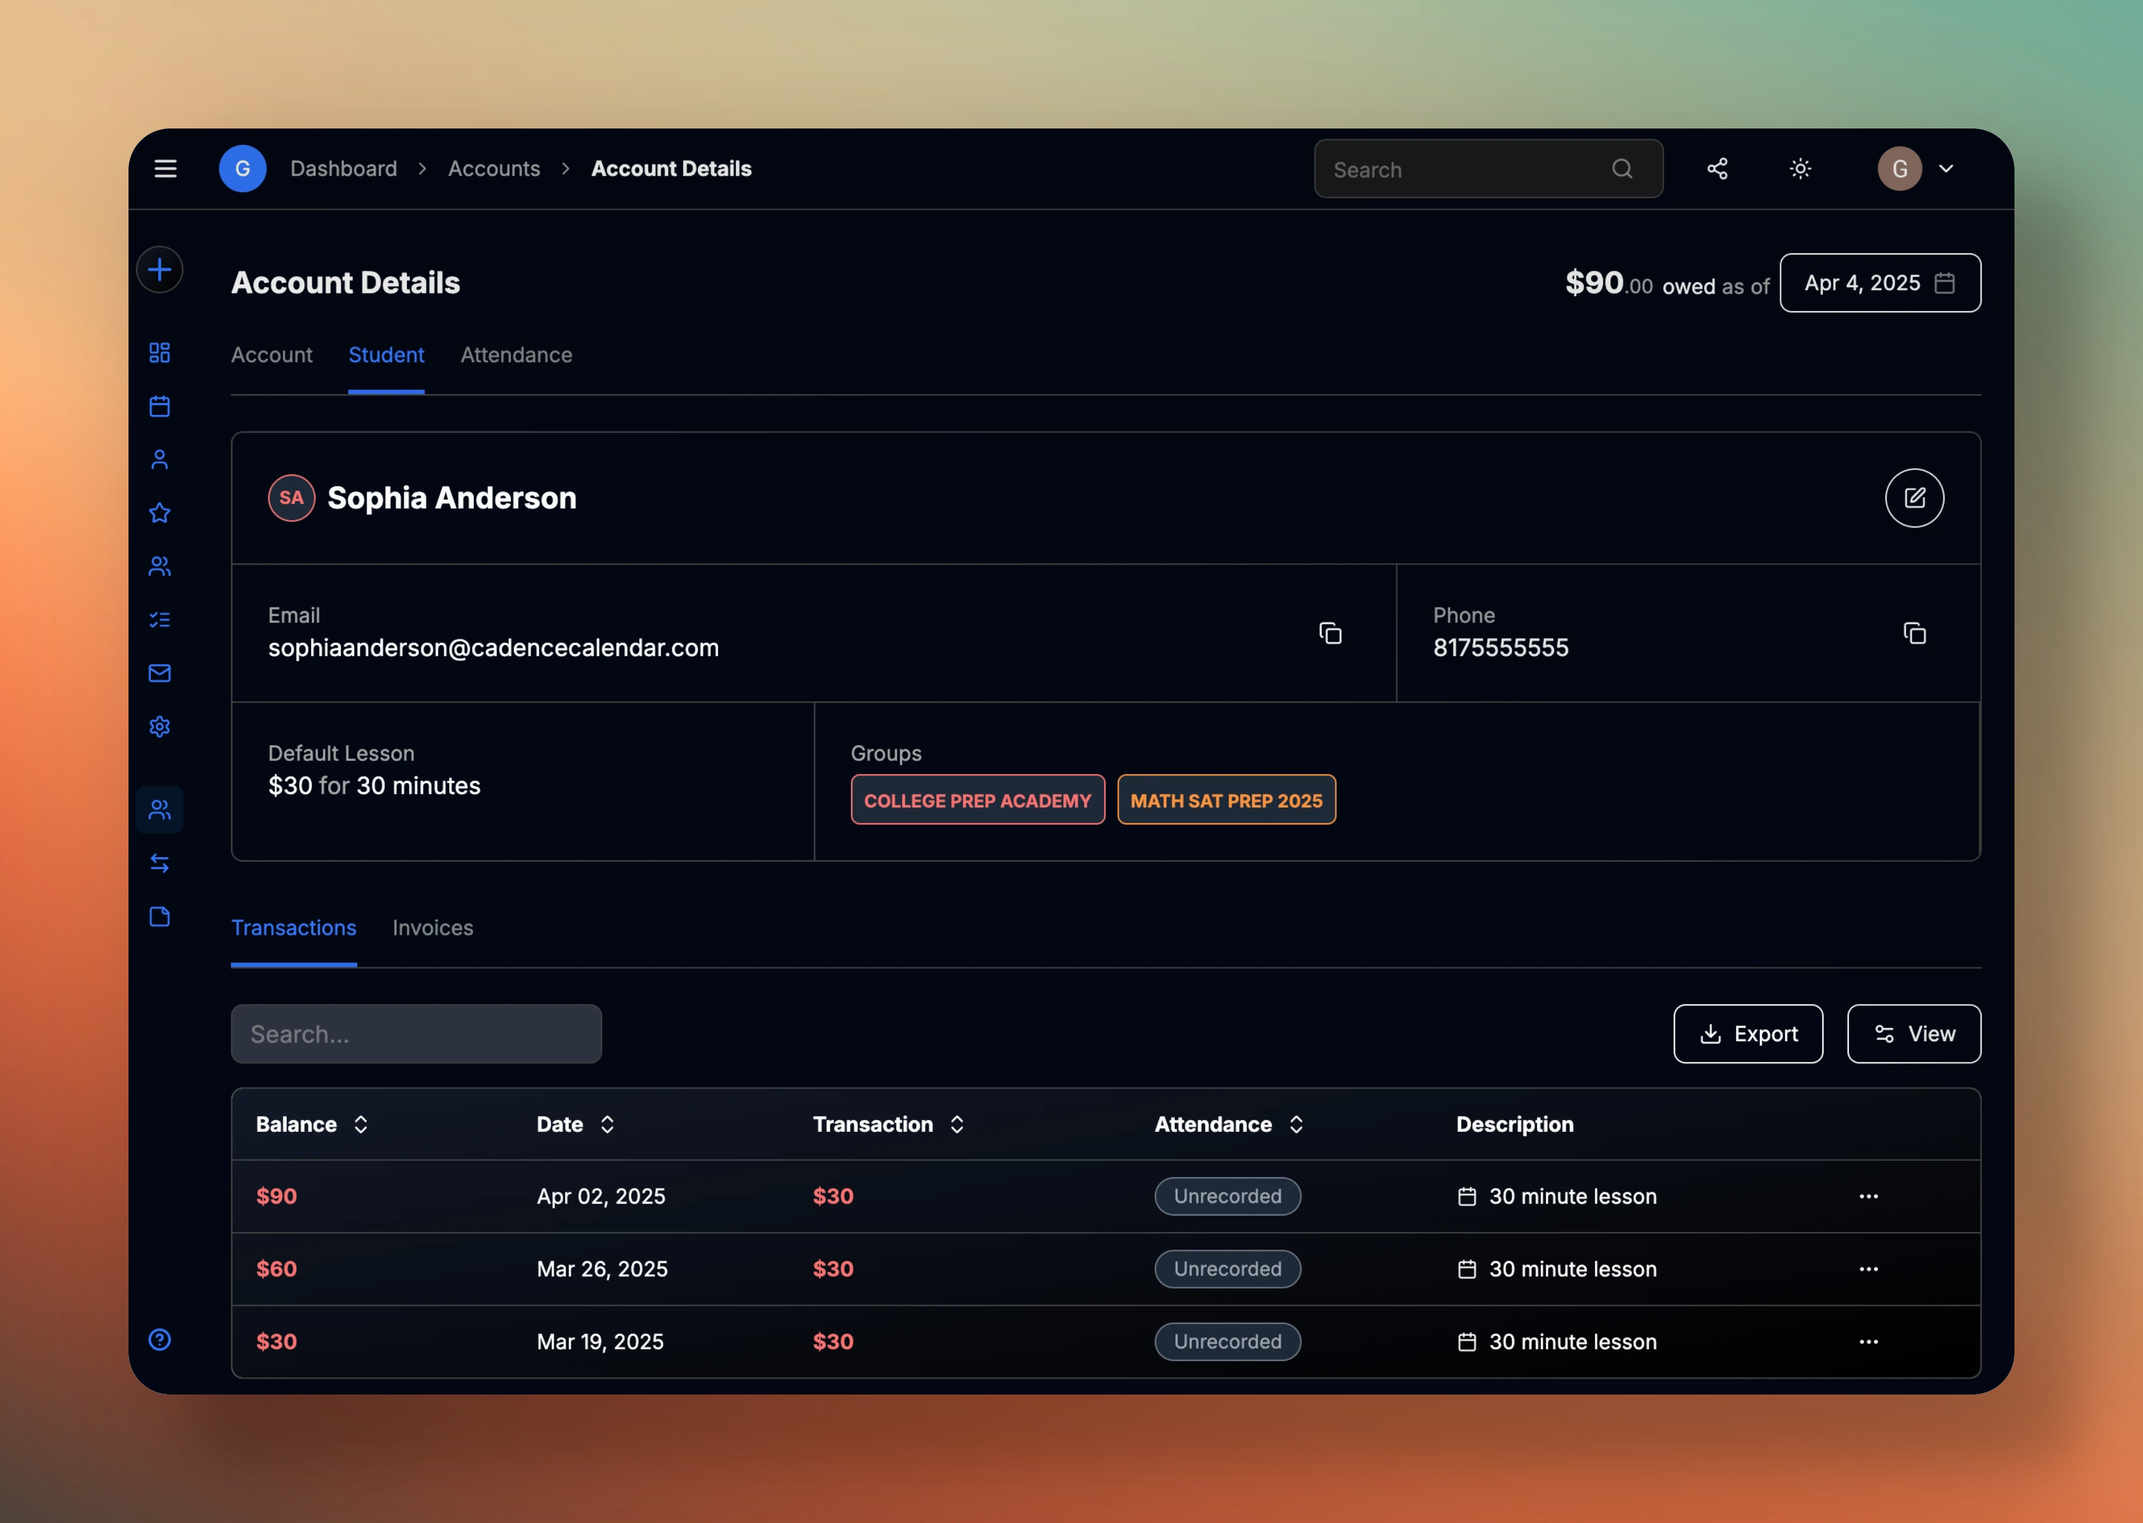
Task: Sort by Transaction column
Action: 888,1124
